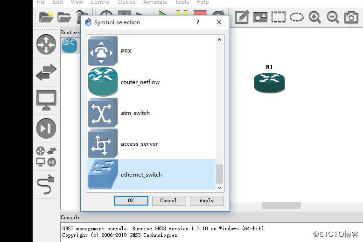363x242 pixels.
Task: Browse switches in the device sidebar
Action: (46, 72)
